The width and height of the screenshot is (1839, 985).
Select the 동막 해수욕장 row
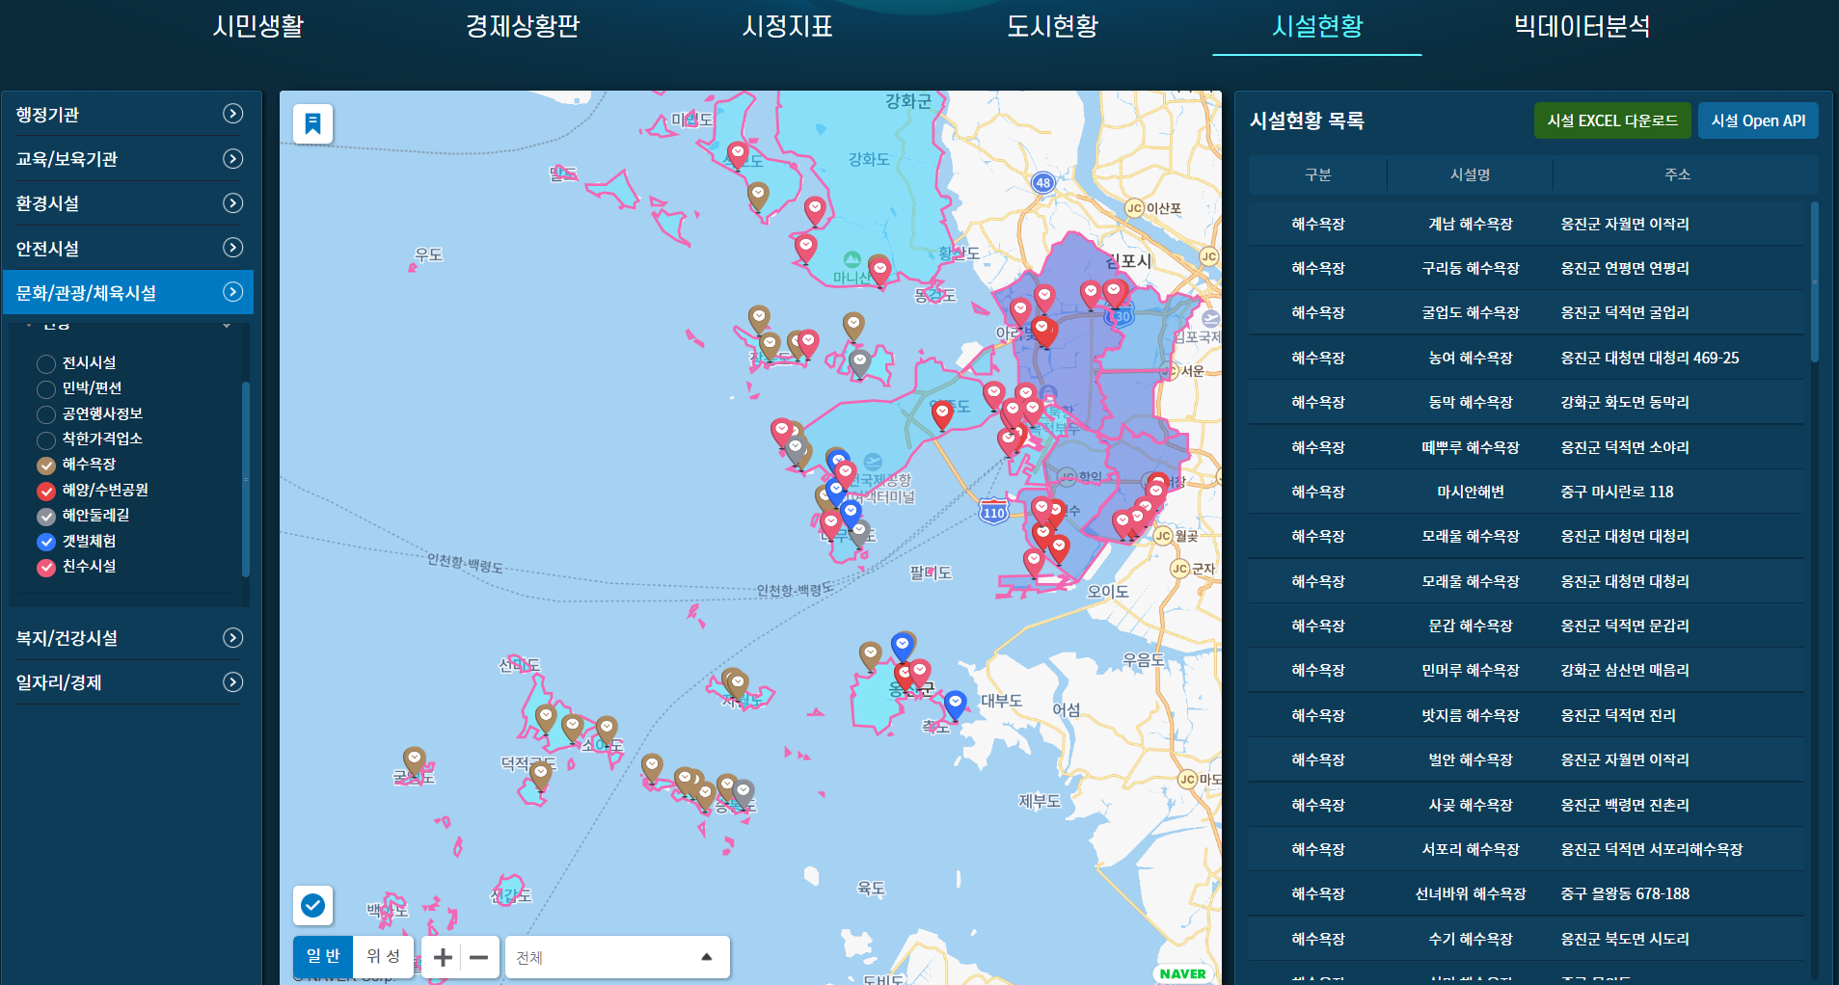click(1526, 402)
